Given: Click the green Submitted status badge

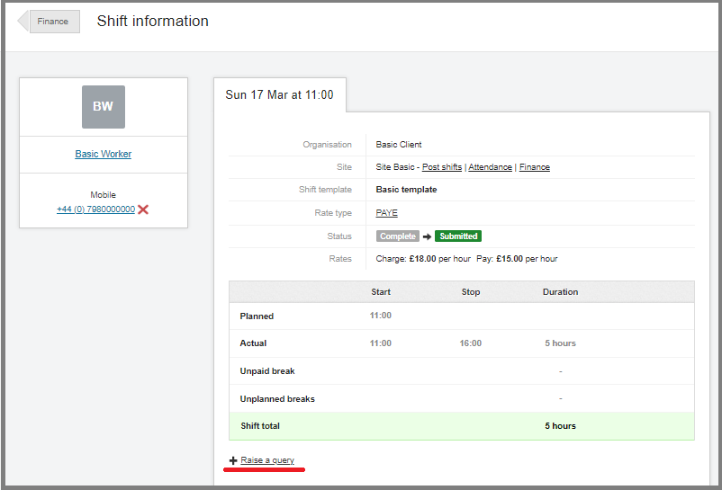Looking at the screenshot, I should pos(458,236).
